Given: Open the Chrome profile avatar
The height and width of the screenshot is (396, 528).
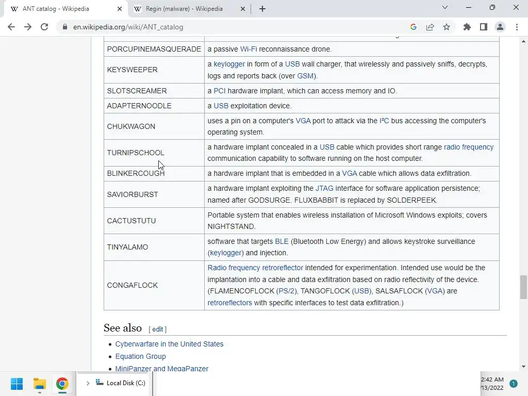Looking at the screenshot, I should [500, 27].
